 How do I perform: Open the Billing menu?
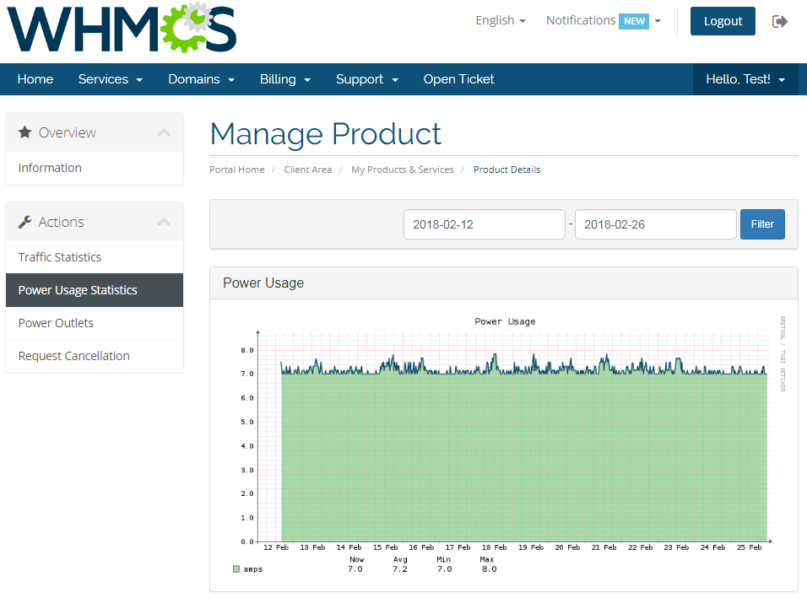pos(285,79)
